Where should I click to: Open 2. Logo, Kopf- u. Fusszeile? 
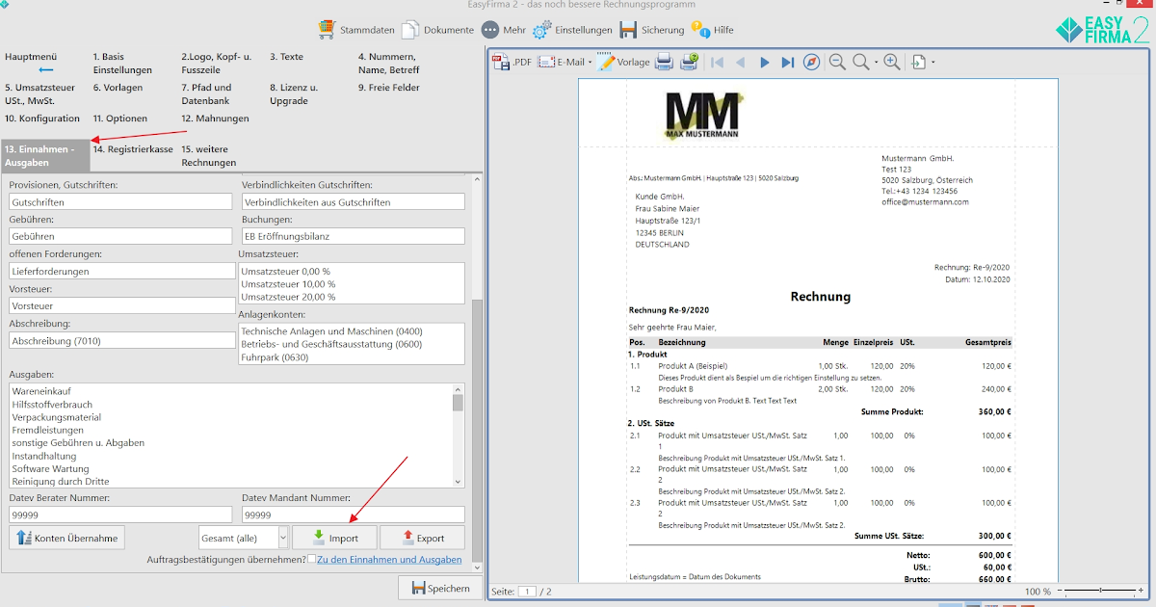click(x=216, y=64)
